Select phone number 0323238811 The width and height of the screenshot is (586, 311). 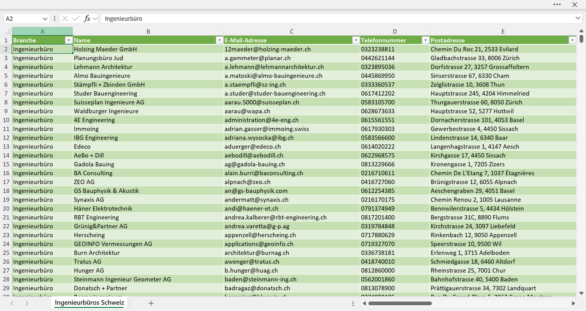coord(395,49)
